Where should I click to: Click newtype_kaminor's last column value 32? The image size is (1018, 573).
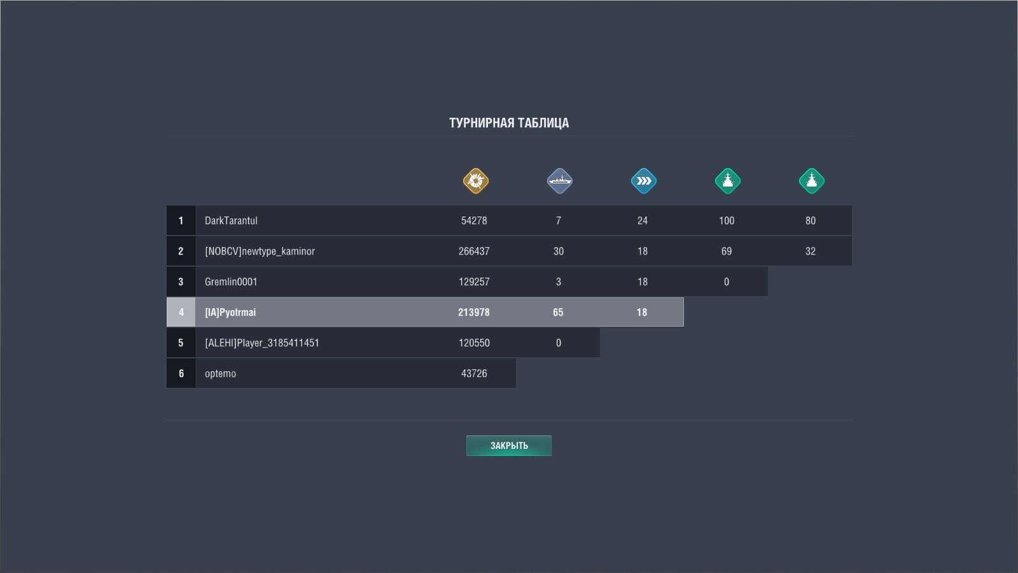[x=811, y=251]
